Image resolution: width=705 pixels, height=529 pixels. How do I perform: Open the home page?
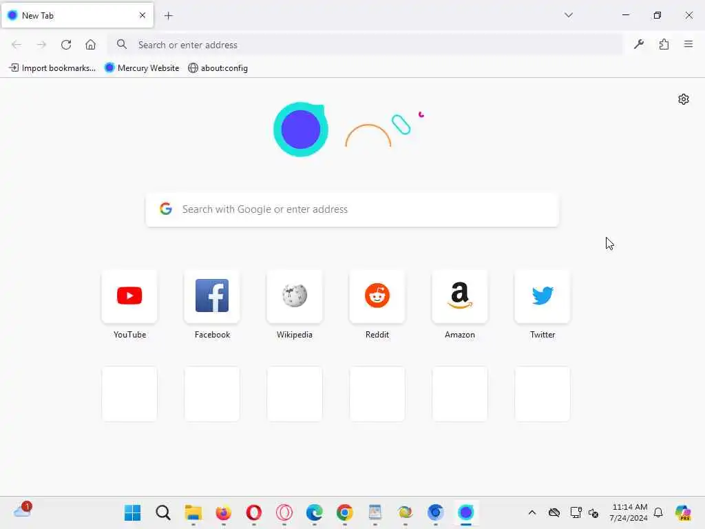pos(90,45)
